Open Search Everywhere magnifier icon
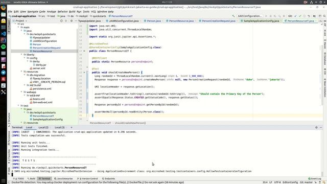Screen dimensions: 327x184 tap(324, 16)
